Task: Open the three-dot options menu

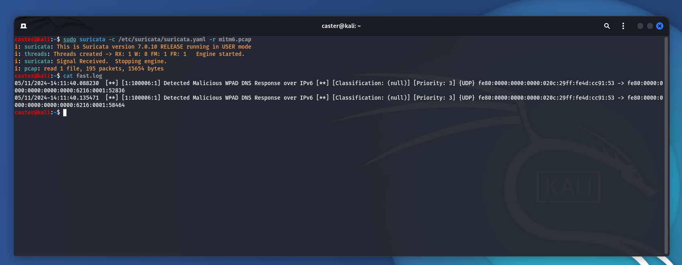Action: pyautogui.click(x=623, y=26)
